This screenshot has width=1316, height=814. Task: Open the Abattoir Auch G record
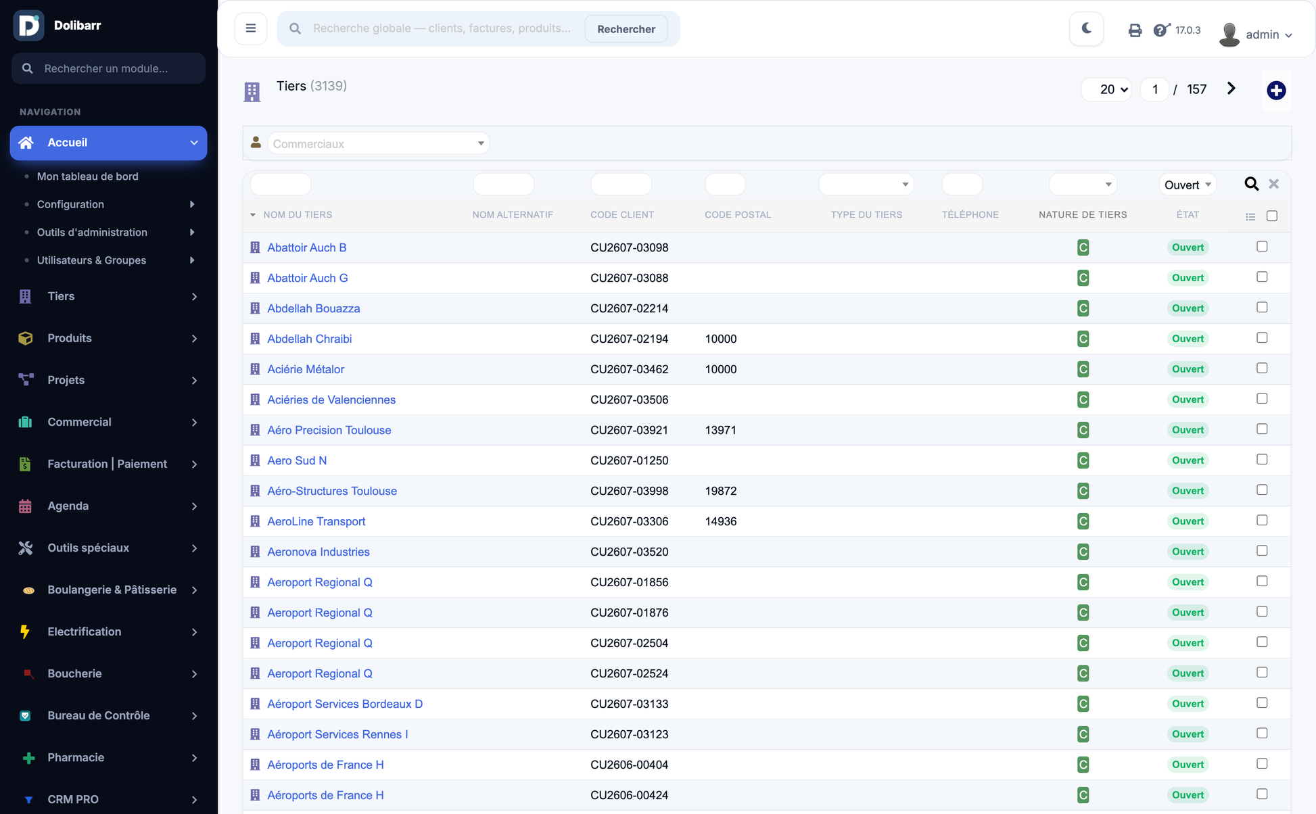click(x=307, y=278)
